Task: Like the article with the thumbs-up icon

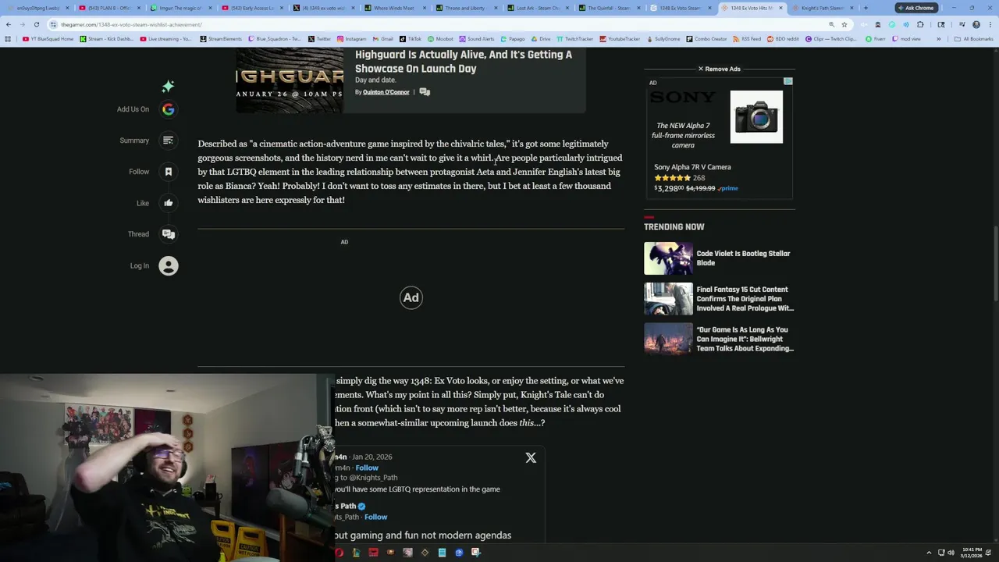Action: [x=168, y=203]
